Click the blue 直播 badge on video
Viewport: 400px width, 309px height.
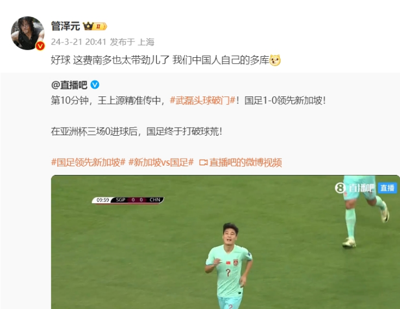[x=387, y=188]
